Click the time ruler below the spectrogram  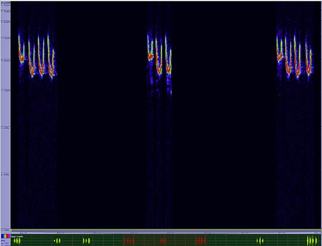[x=166, y=233]
